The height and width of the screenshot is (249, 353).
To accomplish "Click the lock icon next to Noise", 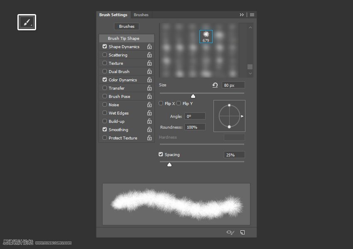I will click(149, 105).
